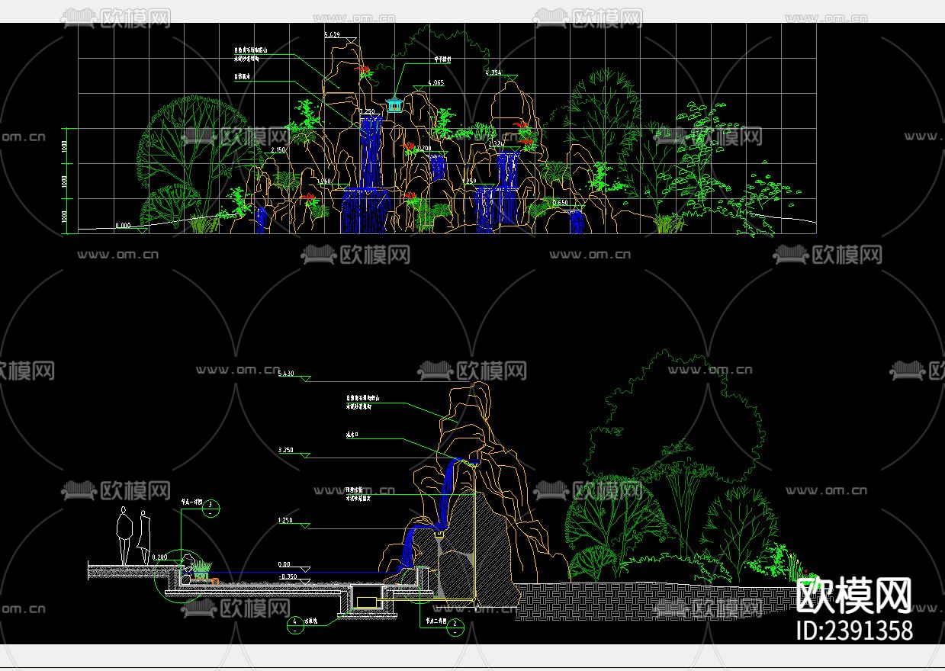This screenshot has height=671, width=945.
Task: Click the left human figure in the section
Action: [124, 536]
